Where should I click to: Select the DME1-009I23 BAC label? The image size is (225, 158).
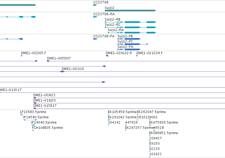coord(44,95)
